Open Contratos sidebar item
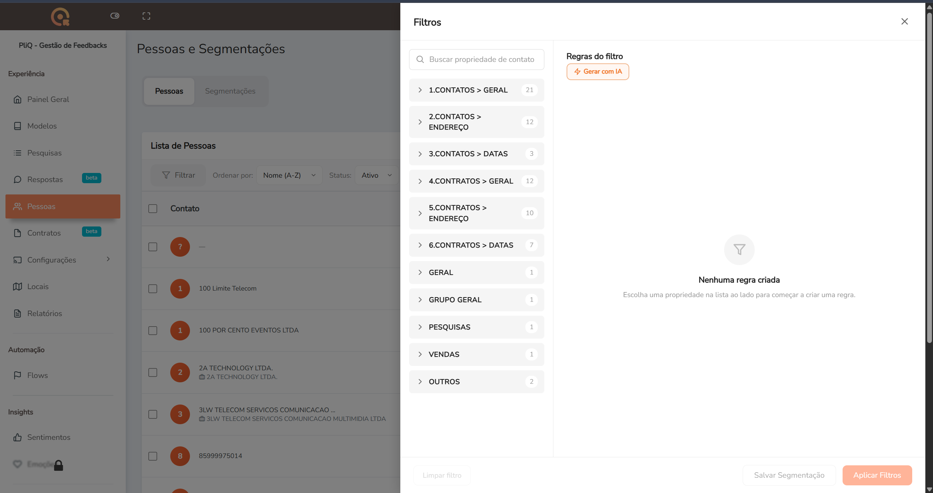The image size is (933, 493). pos(63,233)
